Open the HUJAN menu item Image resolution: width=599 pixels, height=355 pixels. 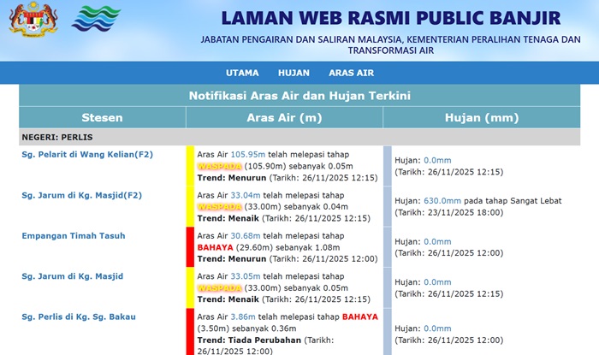[294, 73]
